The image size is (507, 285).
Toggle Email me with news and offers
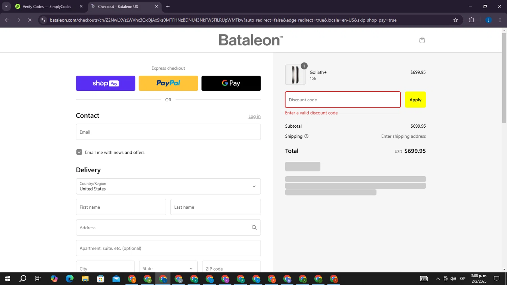79,152
